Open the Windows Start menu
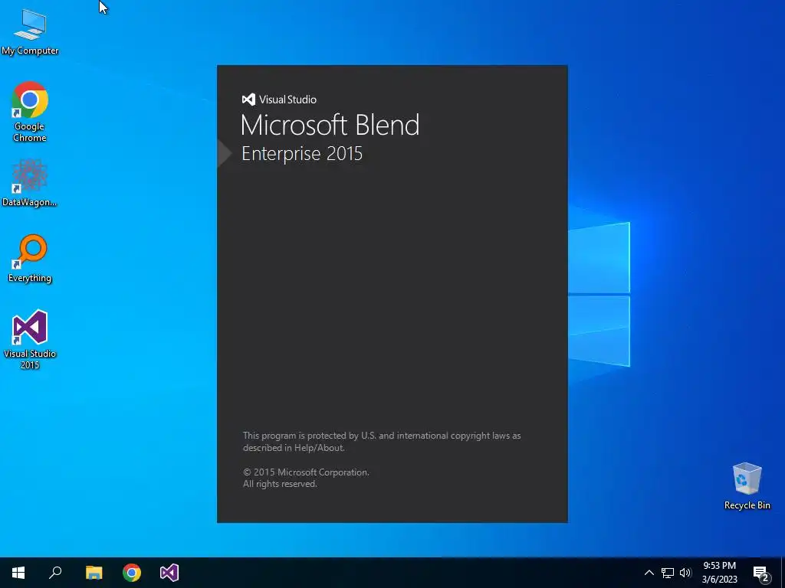 18,573
